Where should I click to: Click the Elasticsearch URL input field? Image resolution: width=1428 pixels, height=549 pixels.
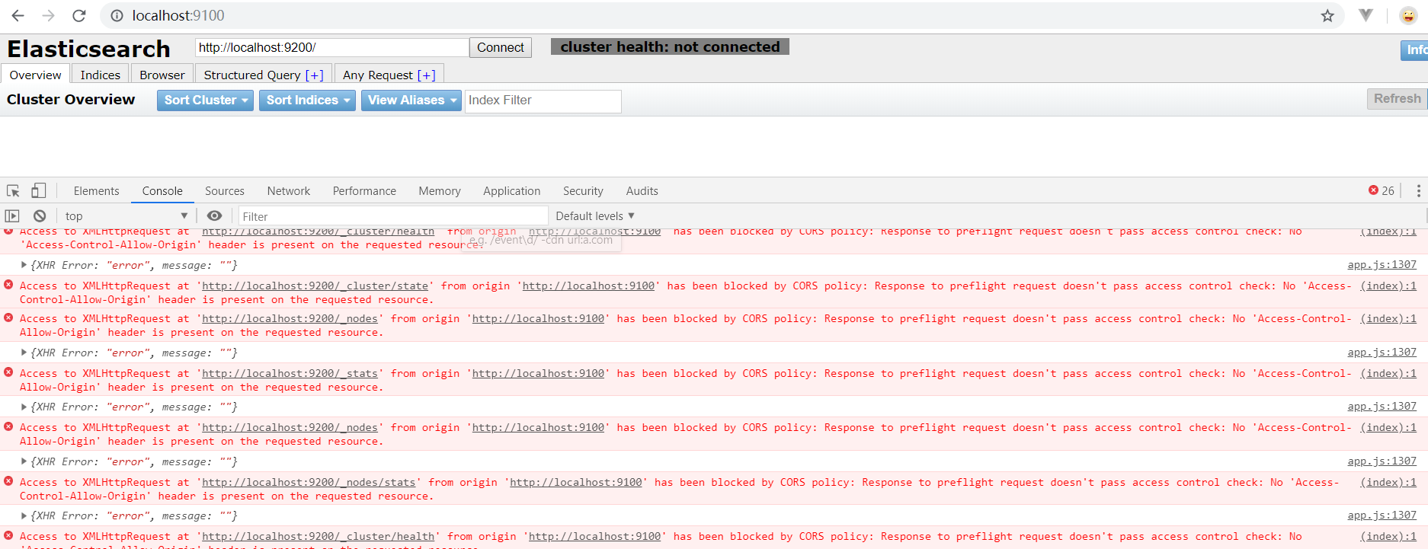tap(332, 47)
